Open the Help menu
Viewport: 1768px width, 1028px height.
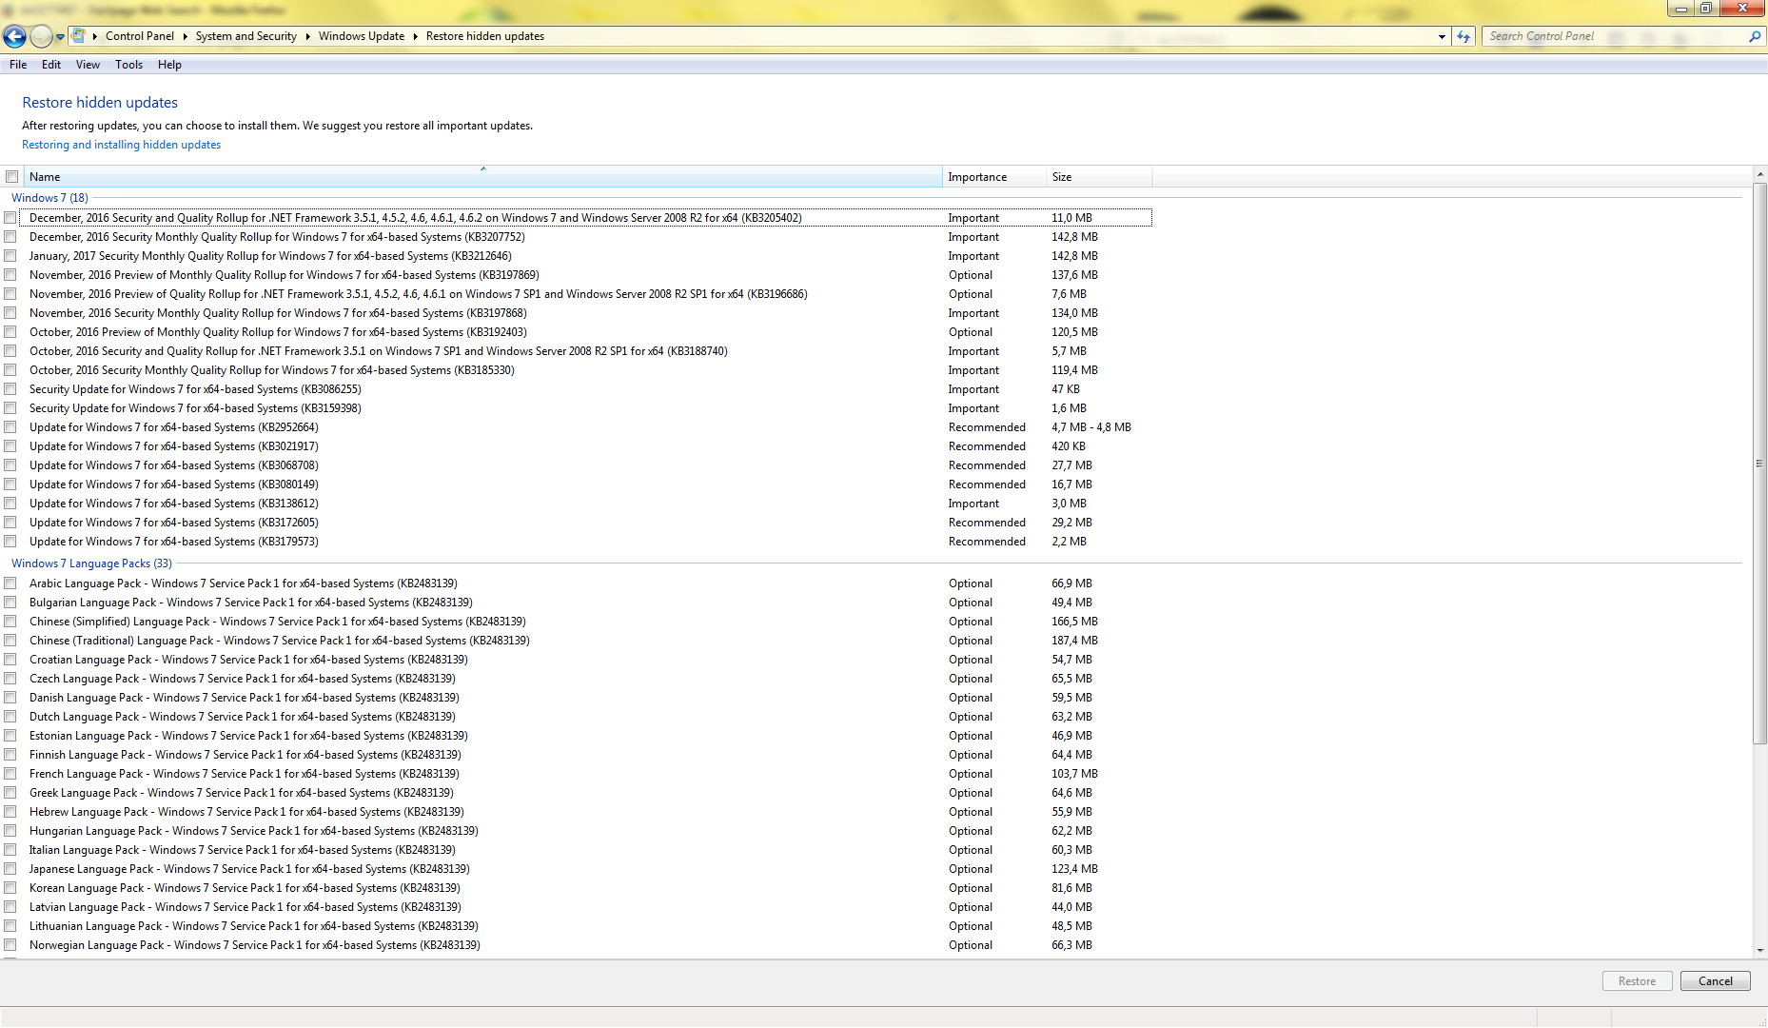coord(169,65)
